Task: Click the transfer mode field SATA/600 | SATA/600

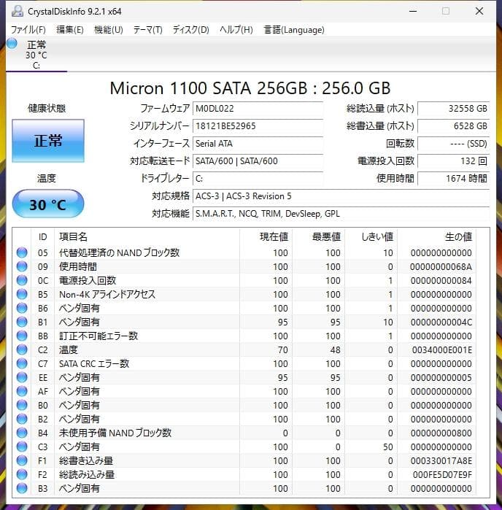Action: (258, 161)
